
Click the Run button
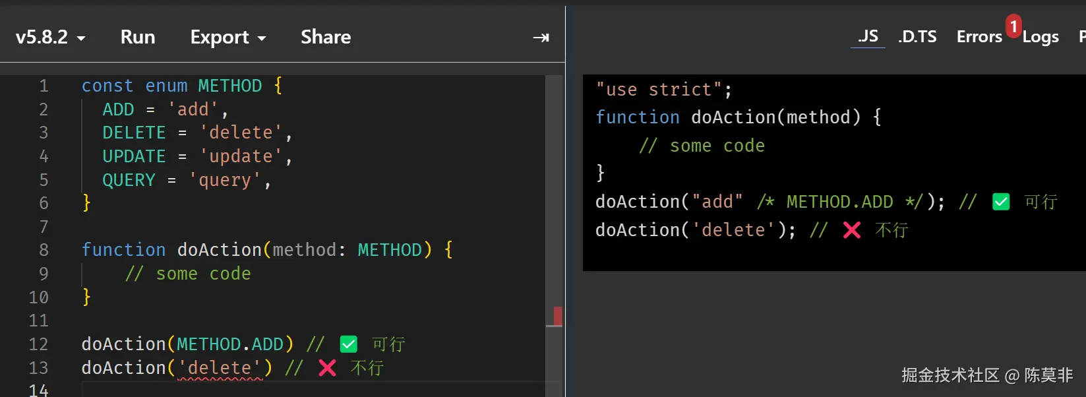point(138,38)
